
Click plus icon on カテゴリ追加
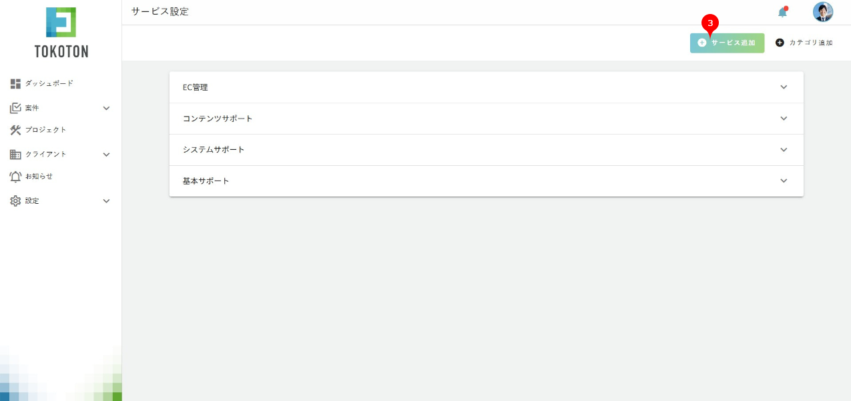click(x=780, y=43)
